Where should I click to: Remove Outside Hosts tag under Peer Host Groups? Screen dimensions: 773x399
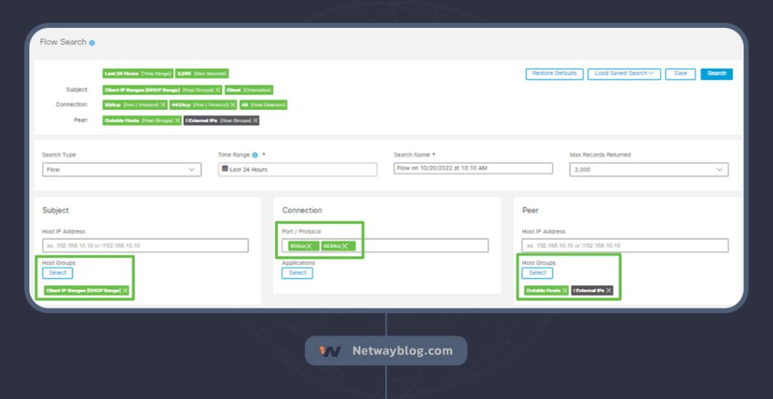tap(565, 290)
